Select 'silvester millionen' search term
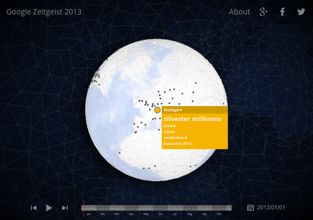This screenshot has width=313, height=220. (192, 119)
